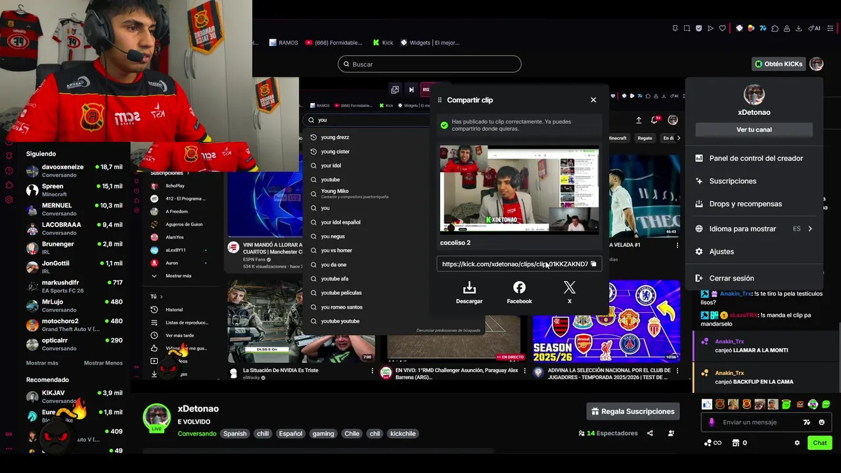The height and width of the screenshot is (473, 841).
Task: Click the purple microphone icon in chat
Action: pos(712,422)
